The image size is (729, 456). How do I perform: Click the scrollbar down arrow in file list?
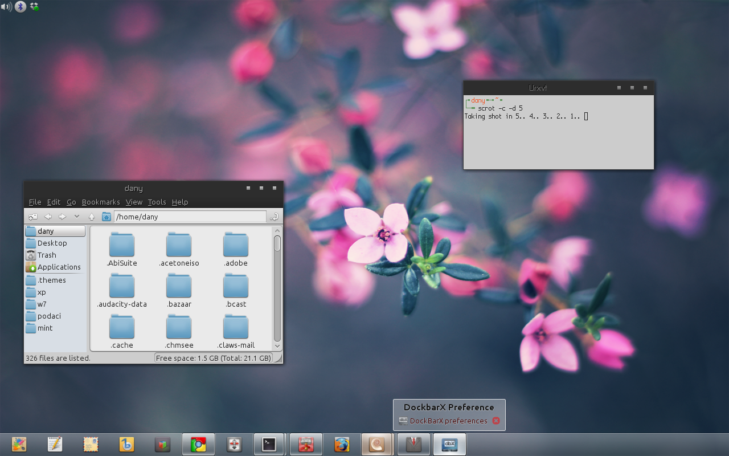point(277,346)
